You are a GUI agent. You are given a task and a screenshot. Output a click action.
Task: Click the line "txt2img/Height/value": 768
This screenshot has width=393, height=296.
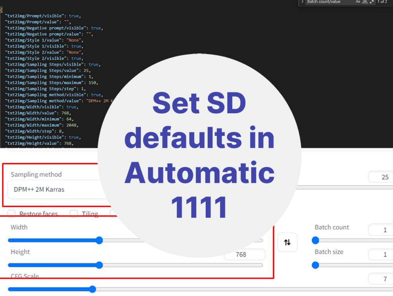click(39, 143)
